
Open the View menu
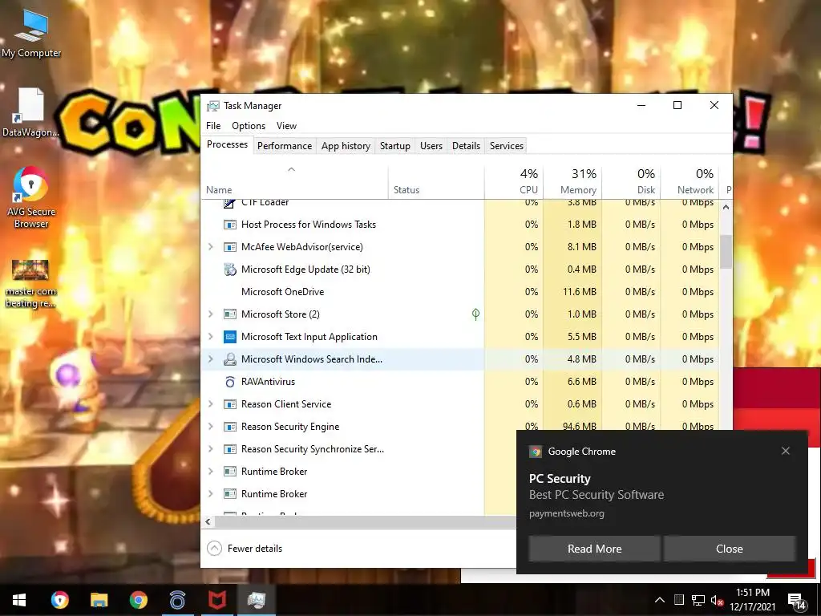pyautogui.click(x=286, y=126)
